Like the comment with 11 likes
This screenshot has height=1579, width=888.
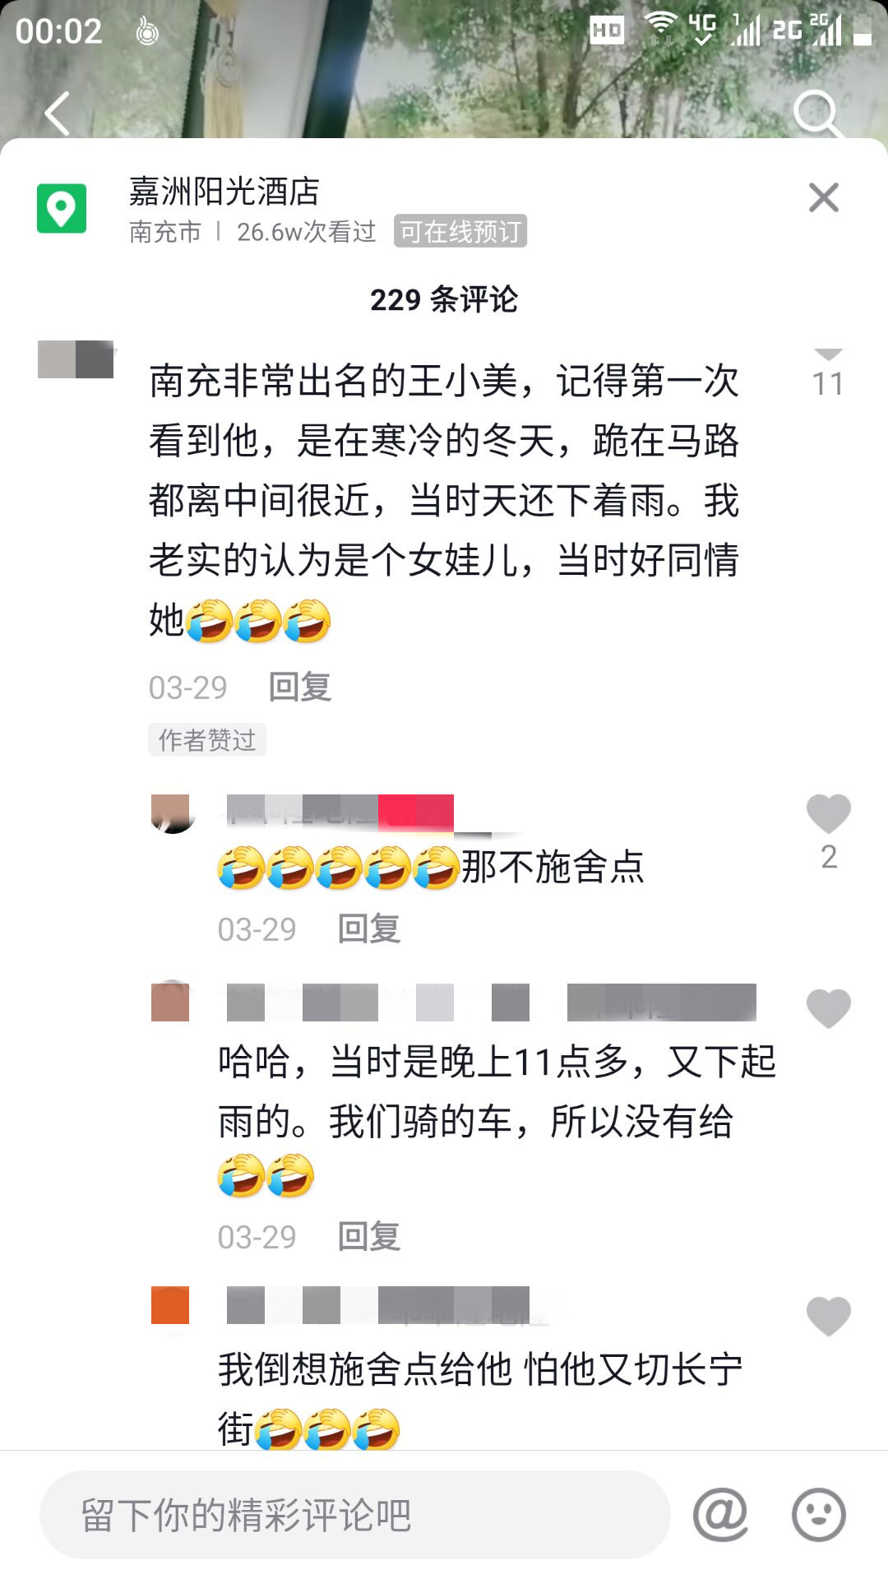pos(828,355)
